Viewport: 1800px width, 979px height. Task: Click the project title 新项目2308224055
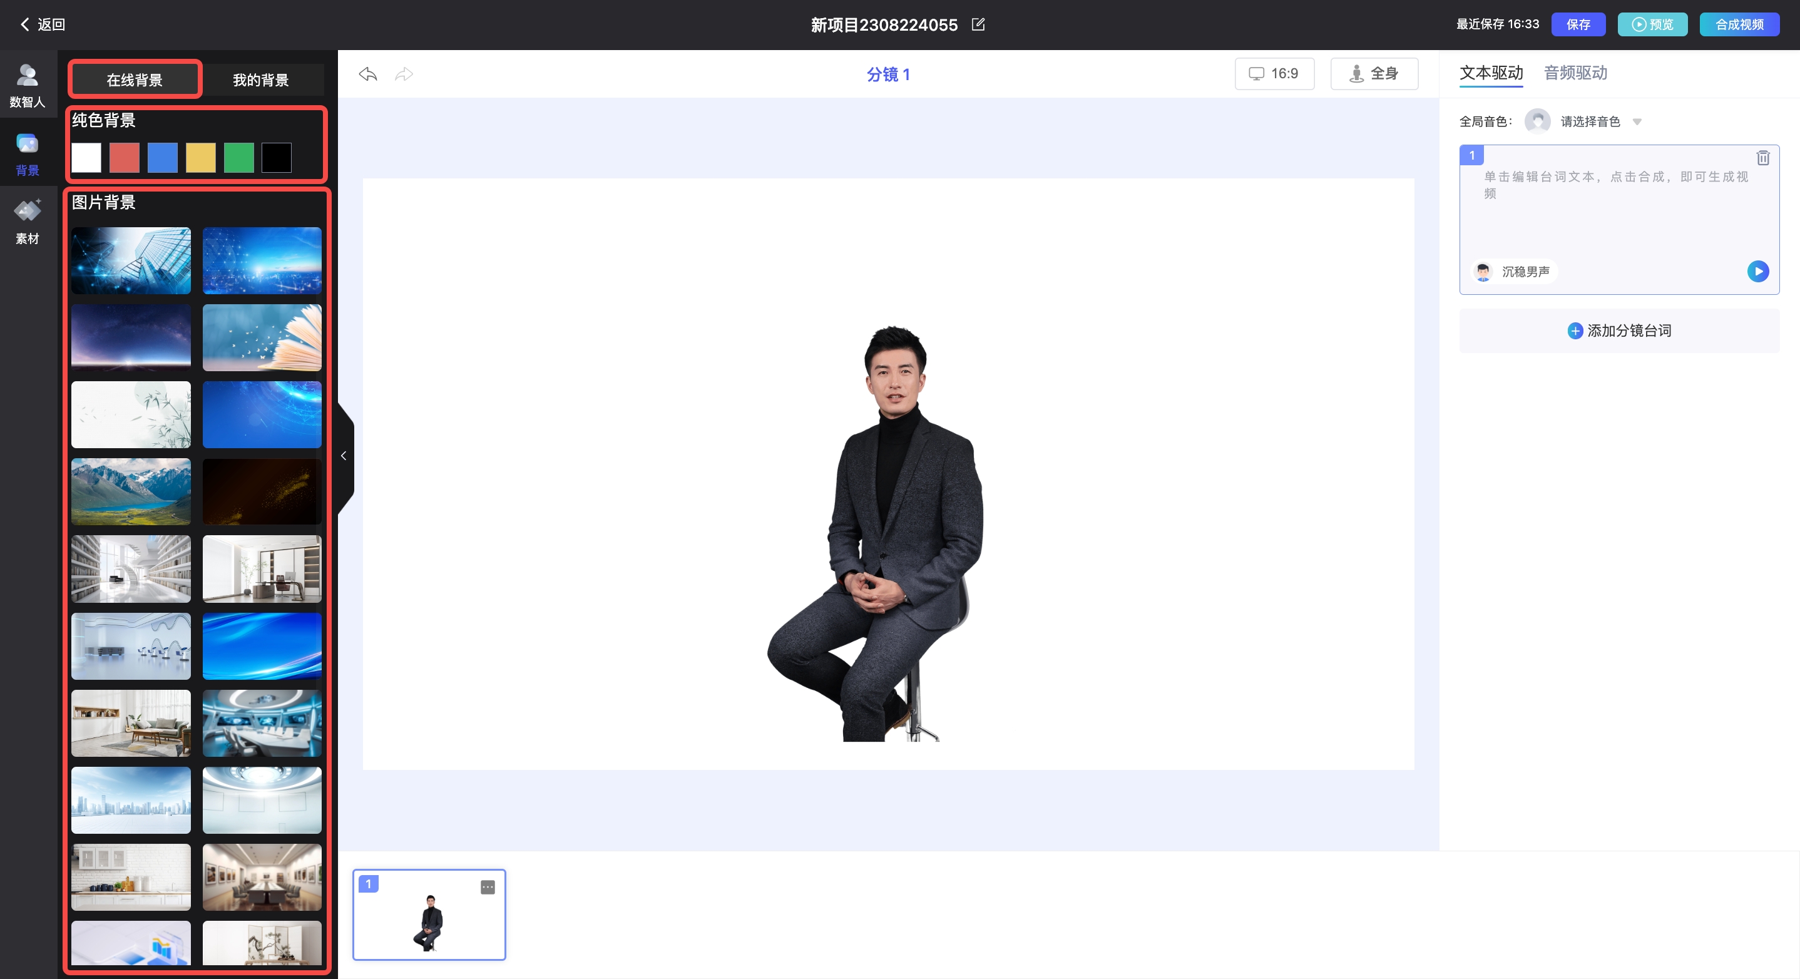pyautogui.click(x=884, y=24)
